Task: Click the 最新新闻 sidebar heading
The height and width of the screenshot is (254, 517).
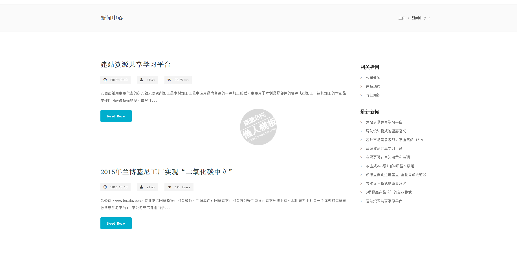Action: point(370,112)
